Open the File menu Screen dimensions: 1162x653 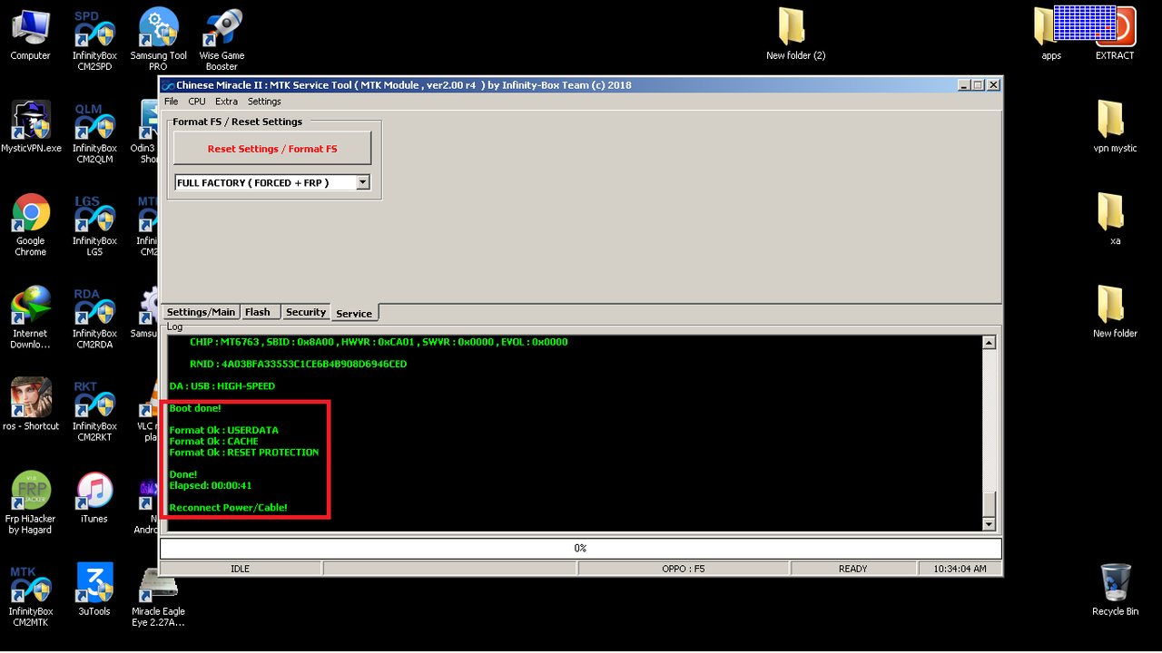coord(171,102)
